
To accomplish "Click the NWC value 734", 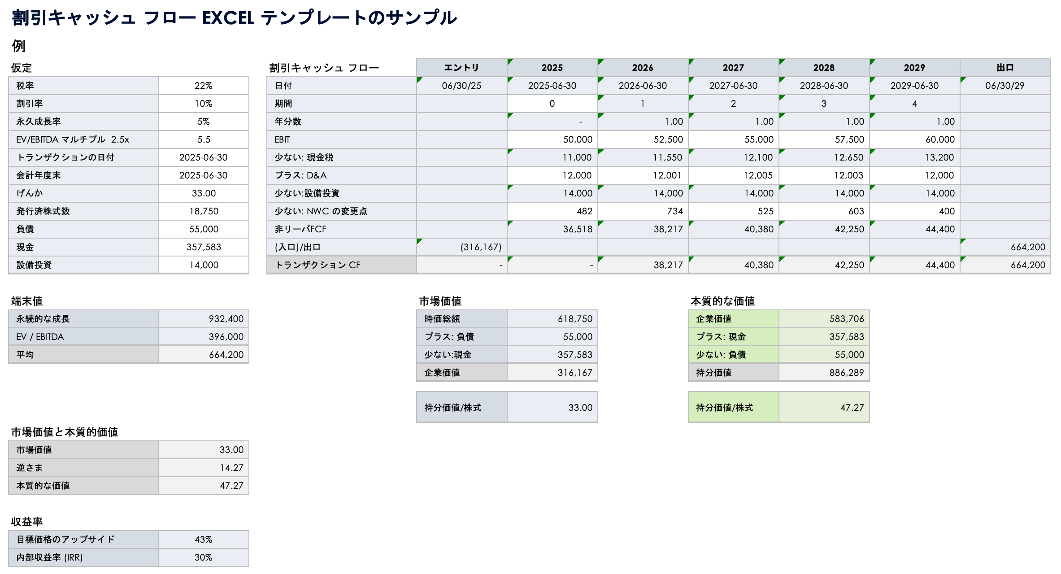I will (643, 211).
